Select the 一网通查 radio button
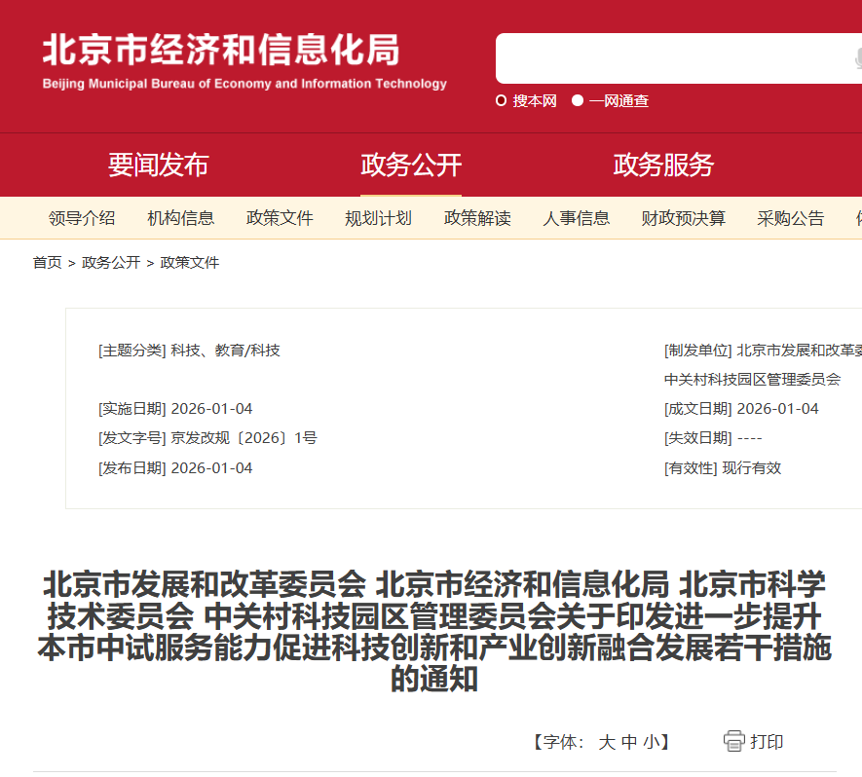Screen dimensions: 862x777 pos(578,100)
